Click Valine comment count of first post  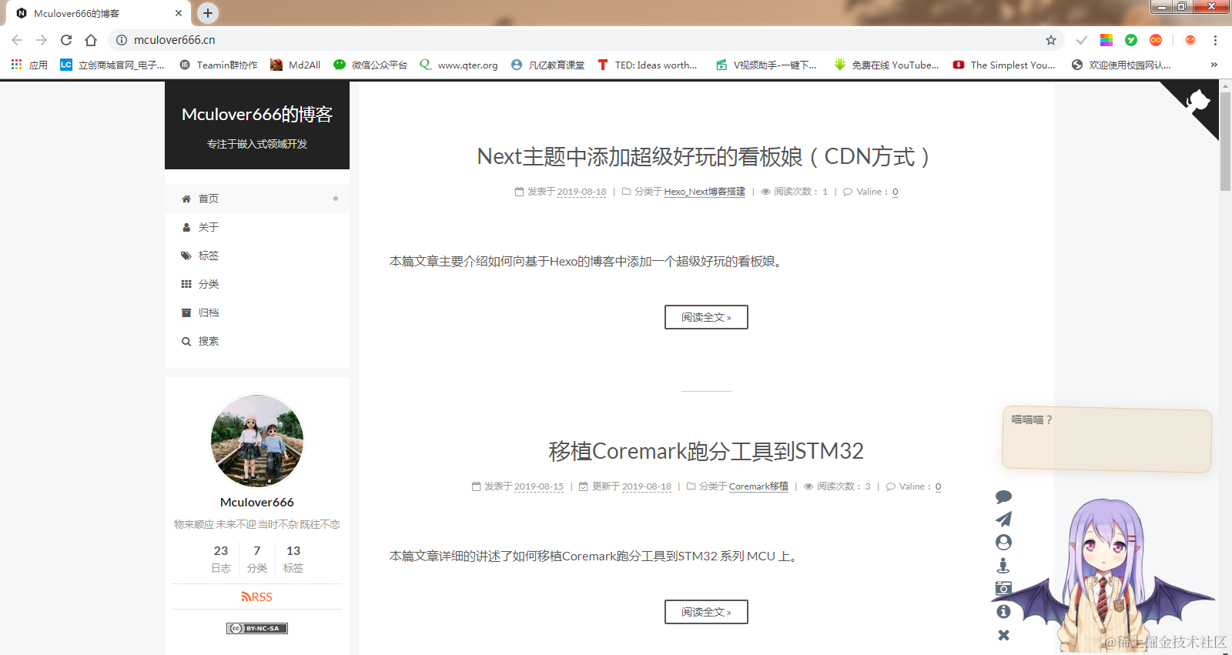[x=895, y=192]
